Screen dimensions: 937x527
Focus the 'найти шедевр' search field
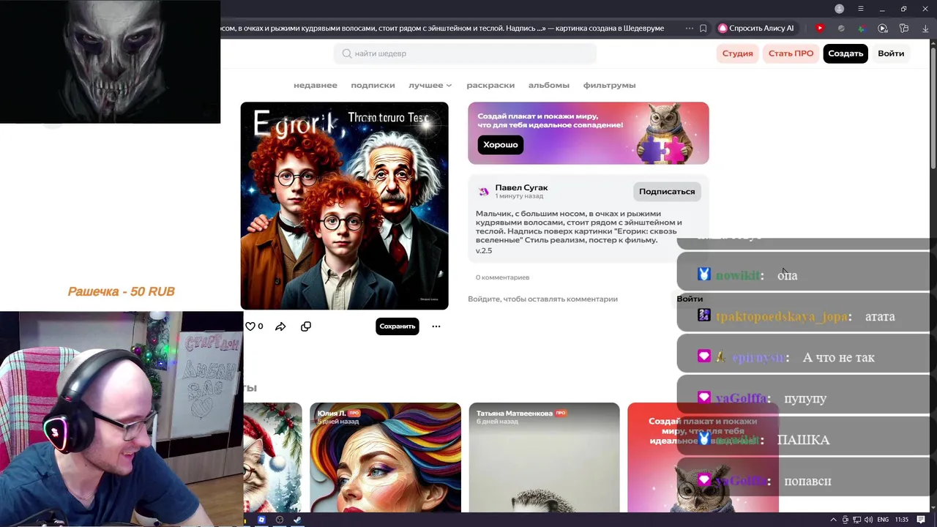click(465, 53)
